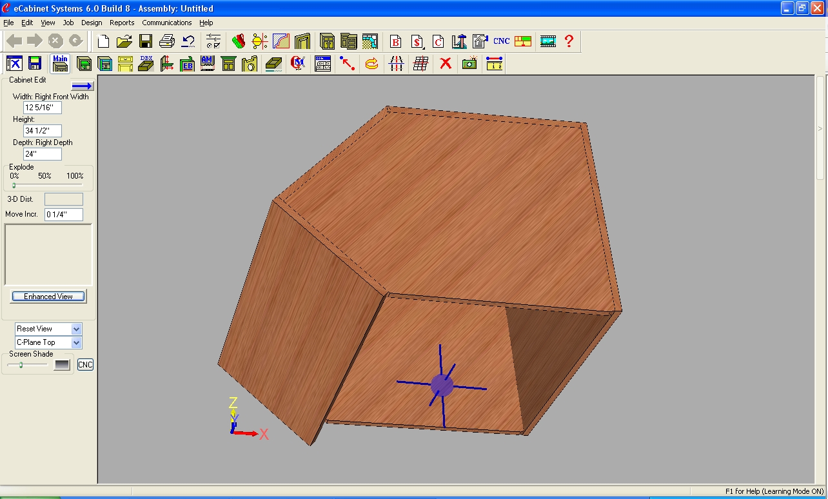Open the Reports menu
This screenshot has height=499, width=828.
click(x=122, y=23)
